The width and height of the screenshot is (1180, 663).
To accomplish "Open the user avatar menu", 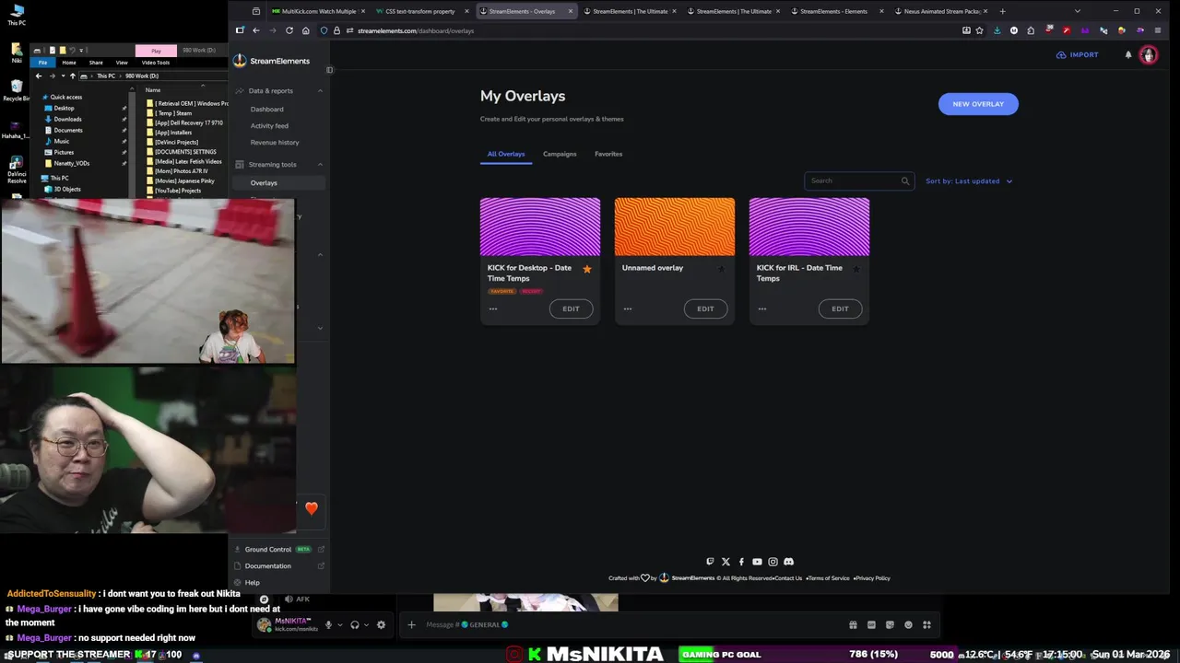I will click(1148, 55).
